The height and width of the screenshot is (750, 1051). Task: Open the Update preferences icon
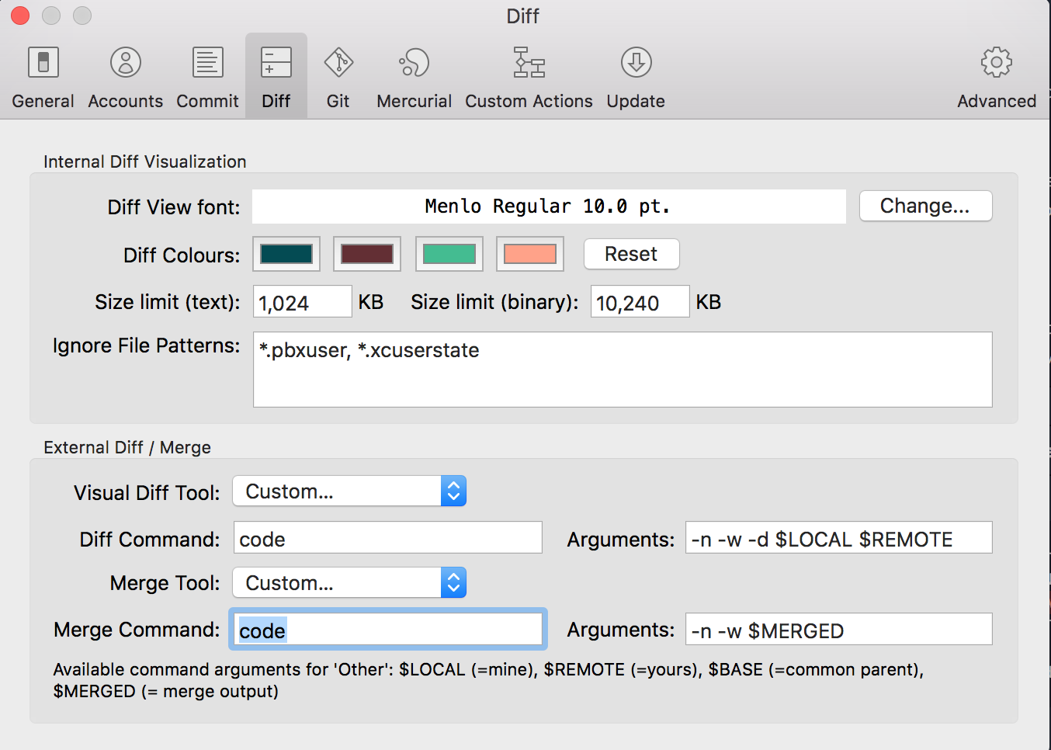pyautogui.click(x=636, y=76)
